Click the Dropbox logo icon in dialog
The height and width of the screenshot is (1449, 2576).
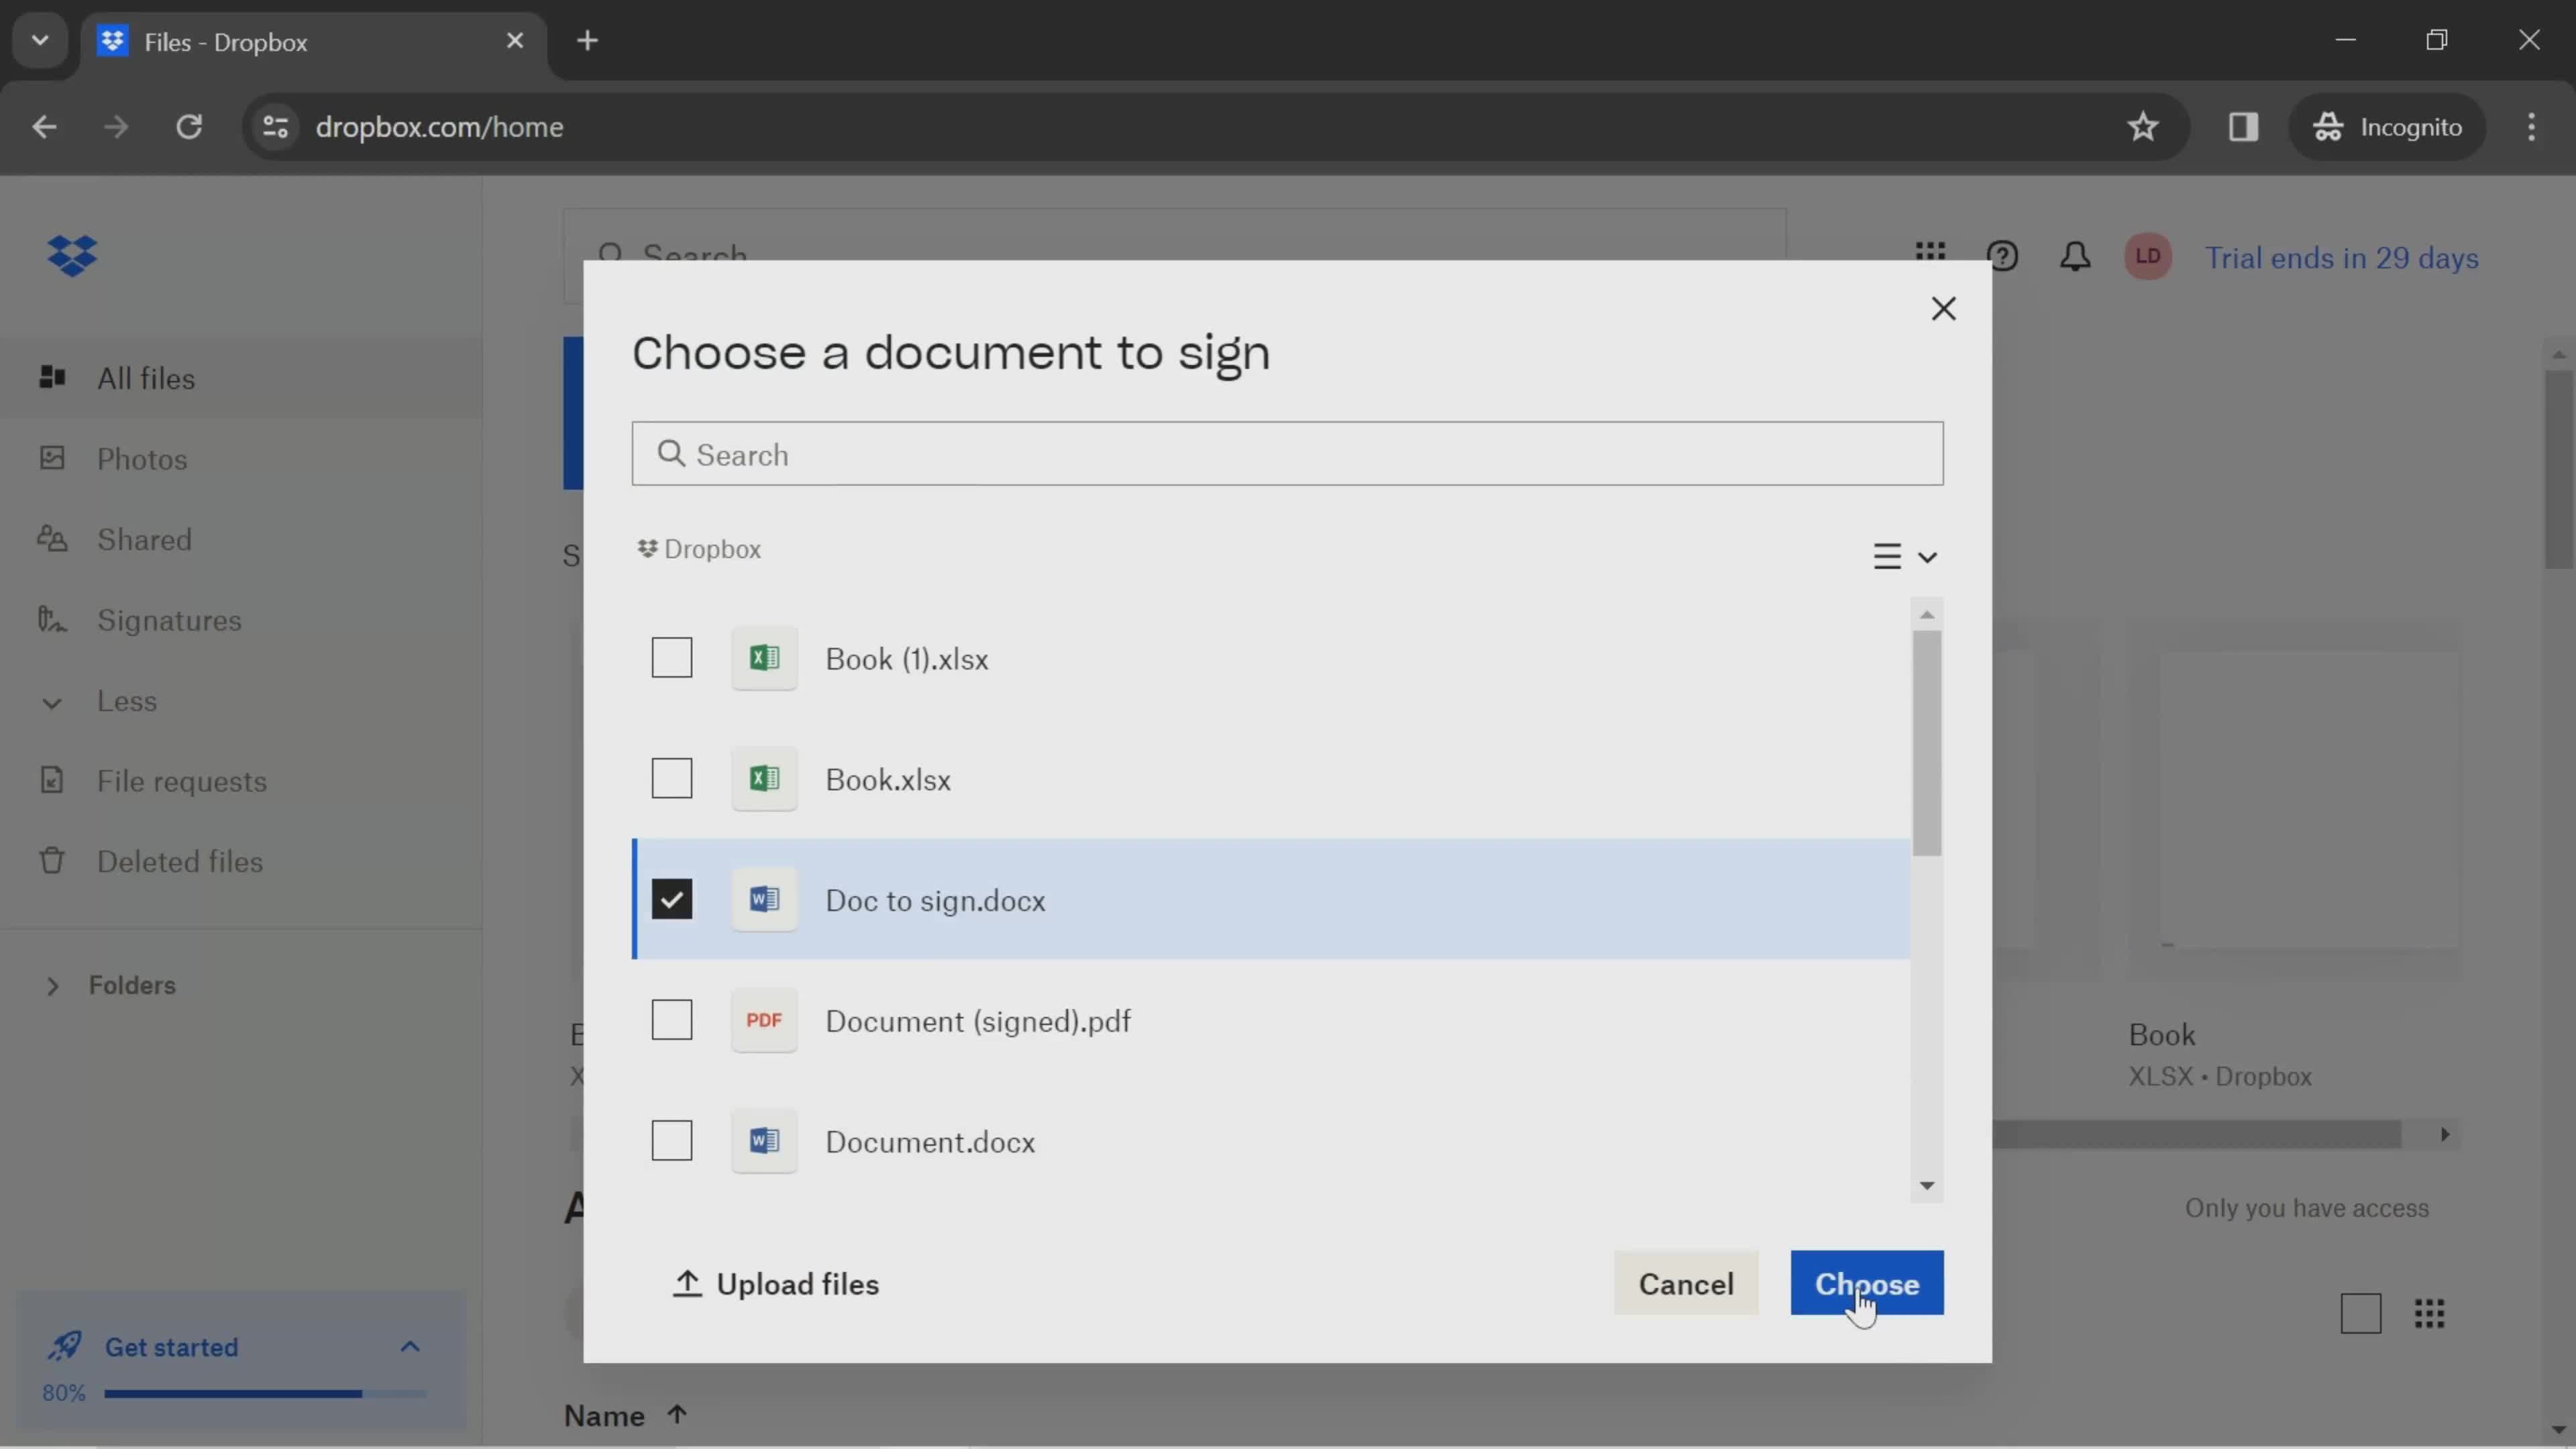pyautogui.click(x=647, y=549)
